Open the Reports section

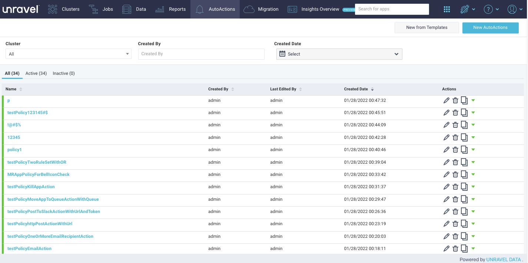point(170,9)
